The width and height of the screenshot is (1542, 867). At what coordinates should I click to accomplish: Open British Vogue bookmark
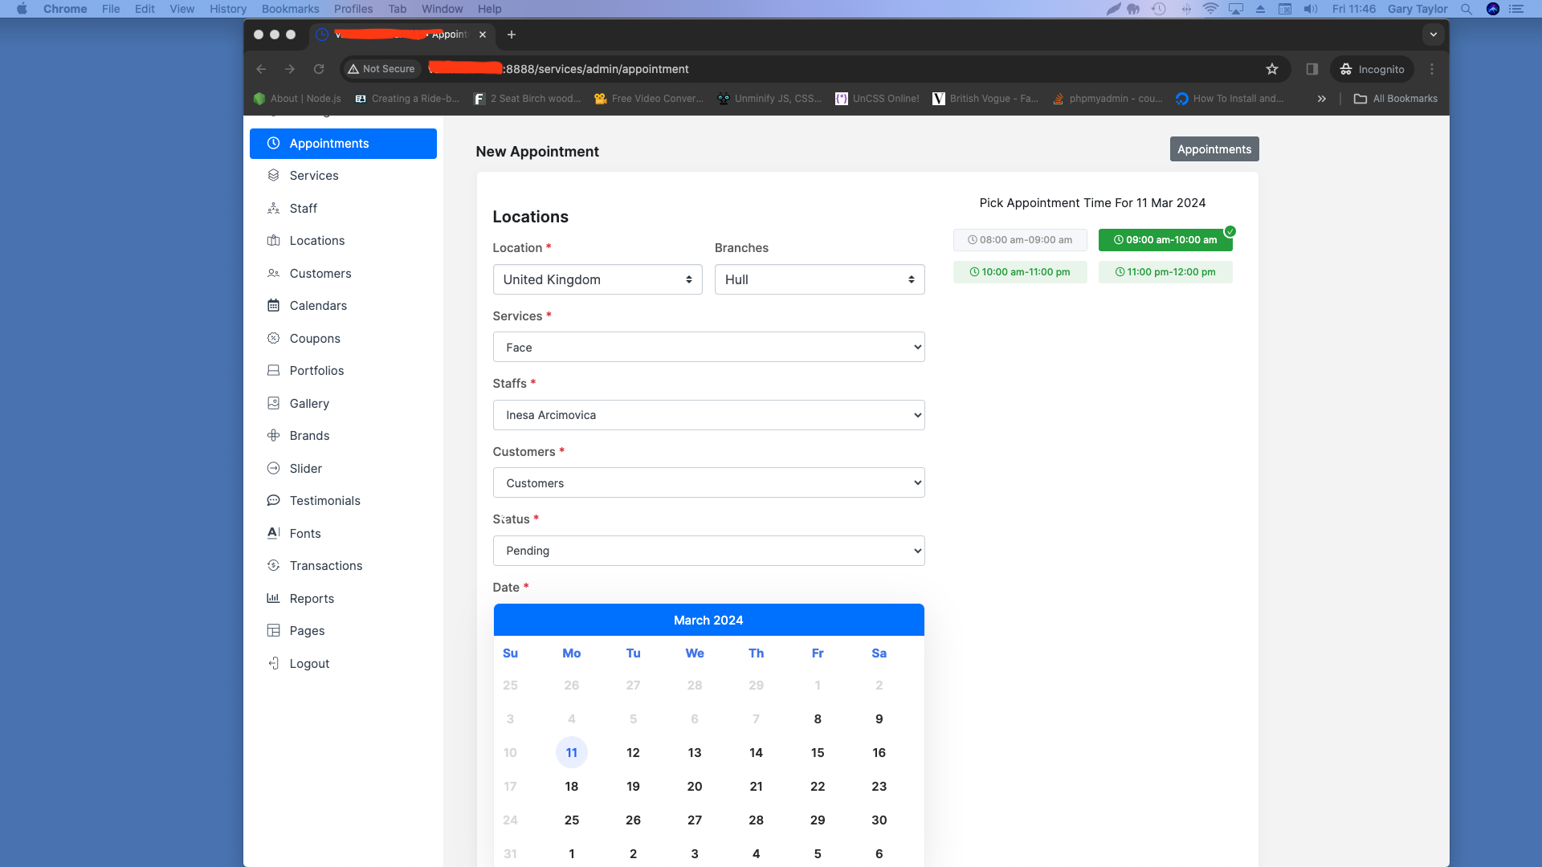pos(985,99)
